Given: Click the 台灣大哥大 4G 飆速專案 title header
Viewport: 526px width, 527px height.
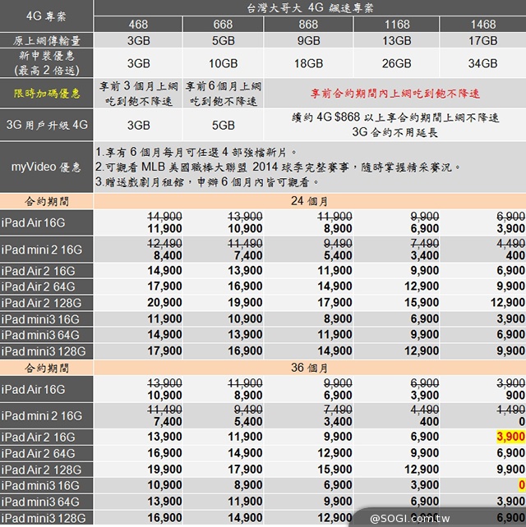Looking at the screenshot, I should click(309, 9).
